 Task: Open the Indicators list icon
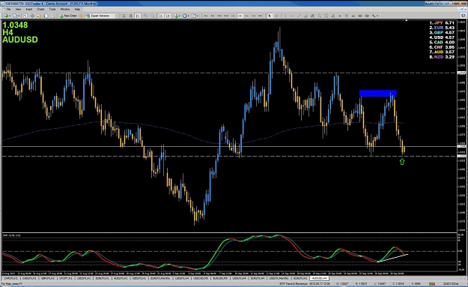click(176, 16)
